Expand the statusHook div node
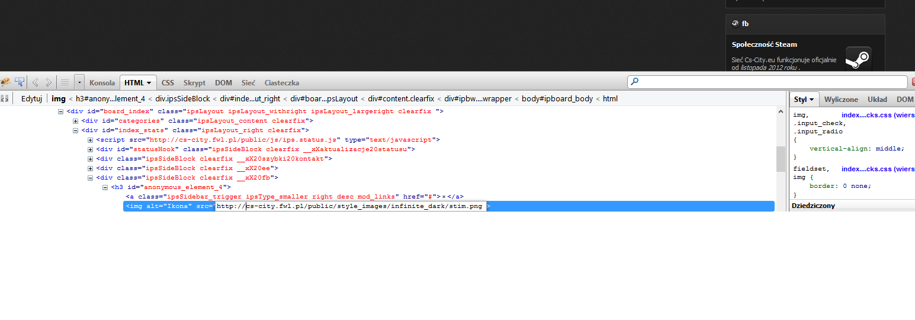Viewport: 915px width, 320px height. pos(90,149)
